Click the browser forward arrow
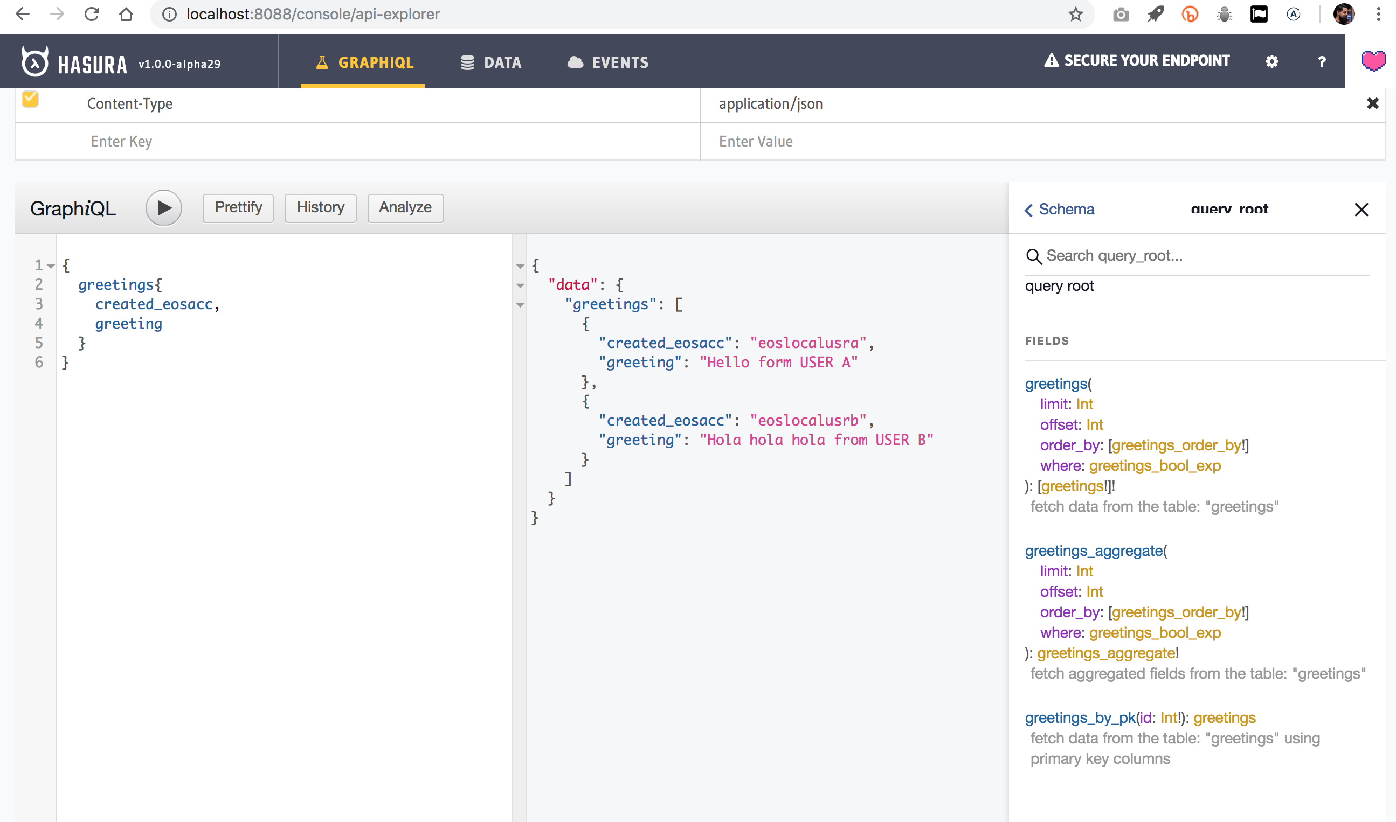This screenshot has width=1396, height=822. 57,14
